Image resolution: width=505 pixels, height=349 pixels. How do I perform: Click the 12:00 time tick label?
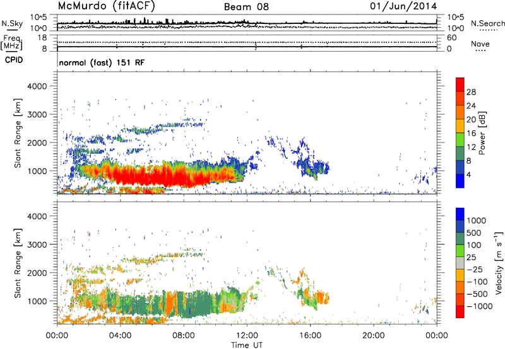[247, 336]
